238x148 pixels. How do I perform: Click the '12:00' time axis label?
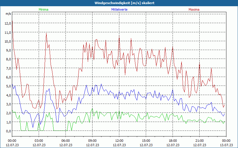pyautogui.click(x=119, y=141)
